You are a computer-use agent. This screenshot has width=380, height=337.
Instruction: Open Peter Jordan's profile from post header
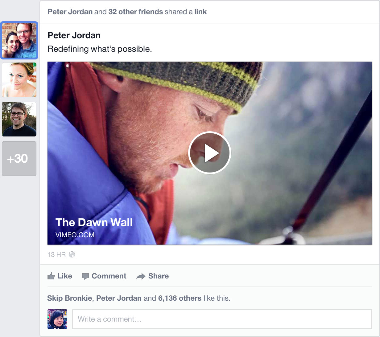[74, 35]
